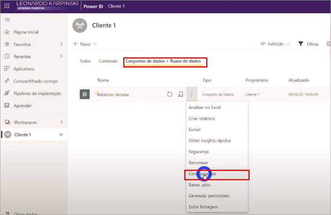Open Pipelines de implantação link
This screenshot has height=215, width=331.
(37, 93)
